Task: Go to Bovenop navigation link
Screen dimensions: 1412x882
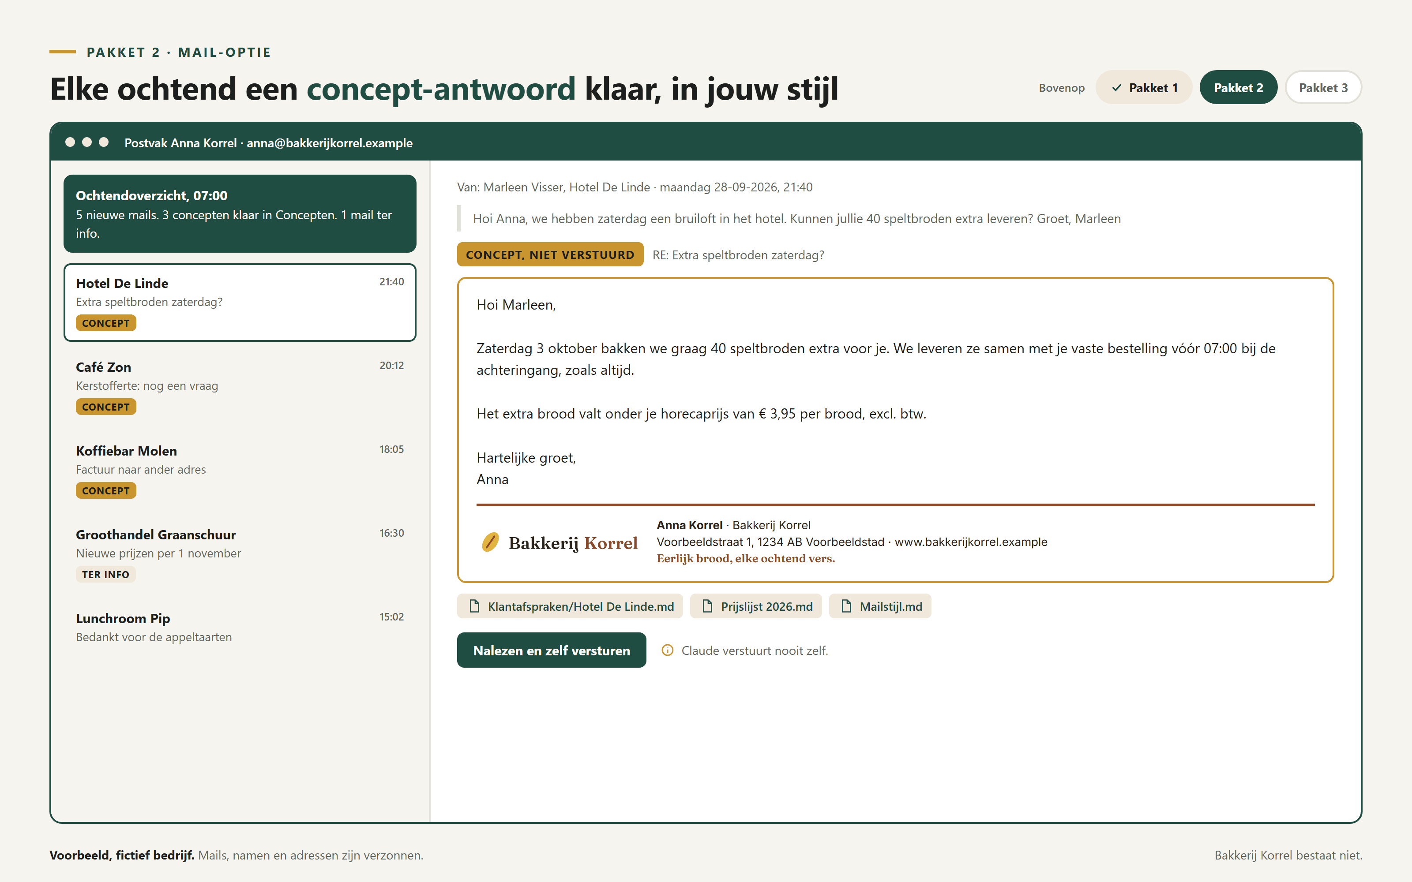Action: [x=1061, y=88]
